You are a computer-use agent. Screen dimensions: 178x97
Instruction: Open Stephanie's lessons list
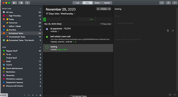coord(22,83)
